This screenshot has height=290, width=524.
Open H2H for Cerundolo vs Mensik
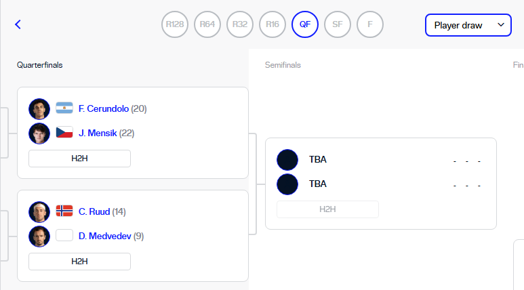click(79, 159)
